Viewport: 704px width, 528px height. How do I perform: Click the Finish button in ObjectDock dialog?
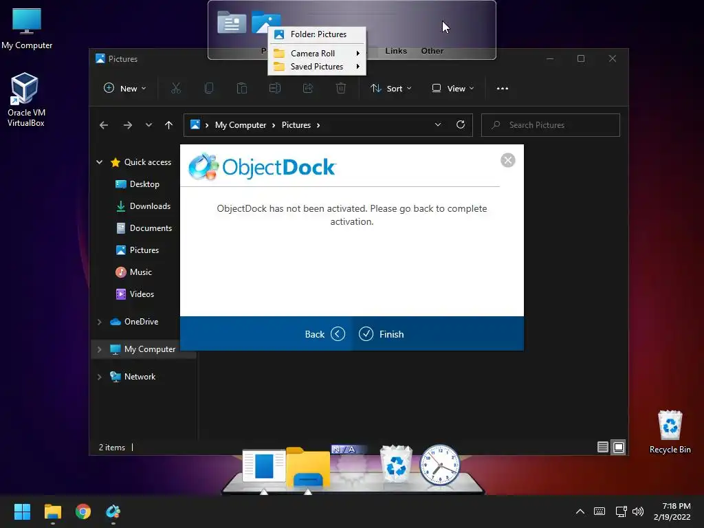[x=381, y=334]
